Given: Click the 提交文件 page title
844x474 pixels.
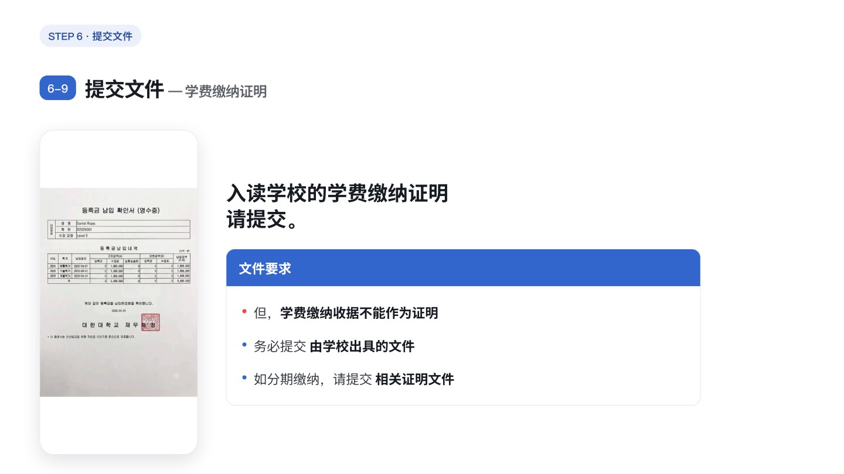Looking at the screenshot, I should (124, 90).
